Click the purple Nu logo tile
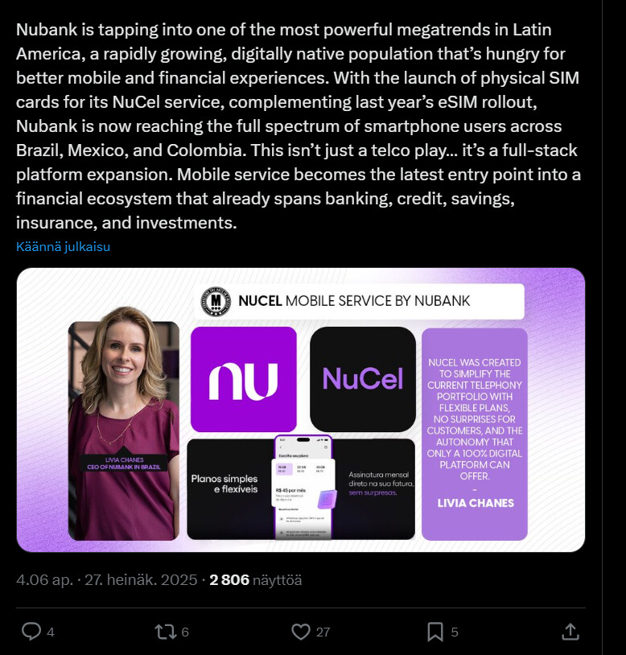This screenshot has width=626, height=655. pyautogui.click(x=243, y=379)
